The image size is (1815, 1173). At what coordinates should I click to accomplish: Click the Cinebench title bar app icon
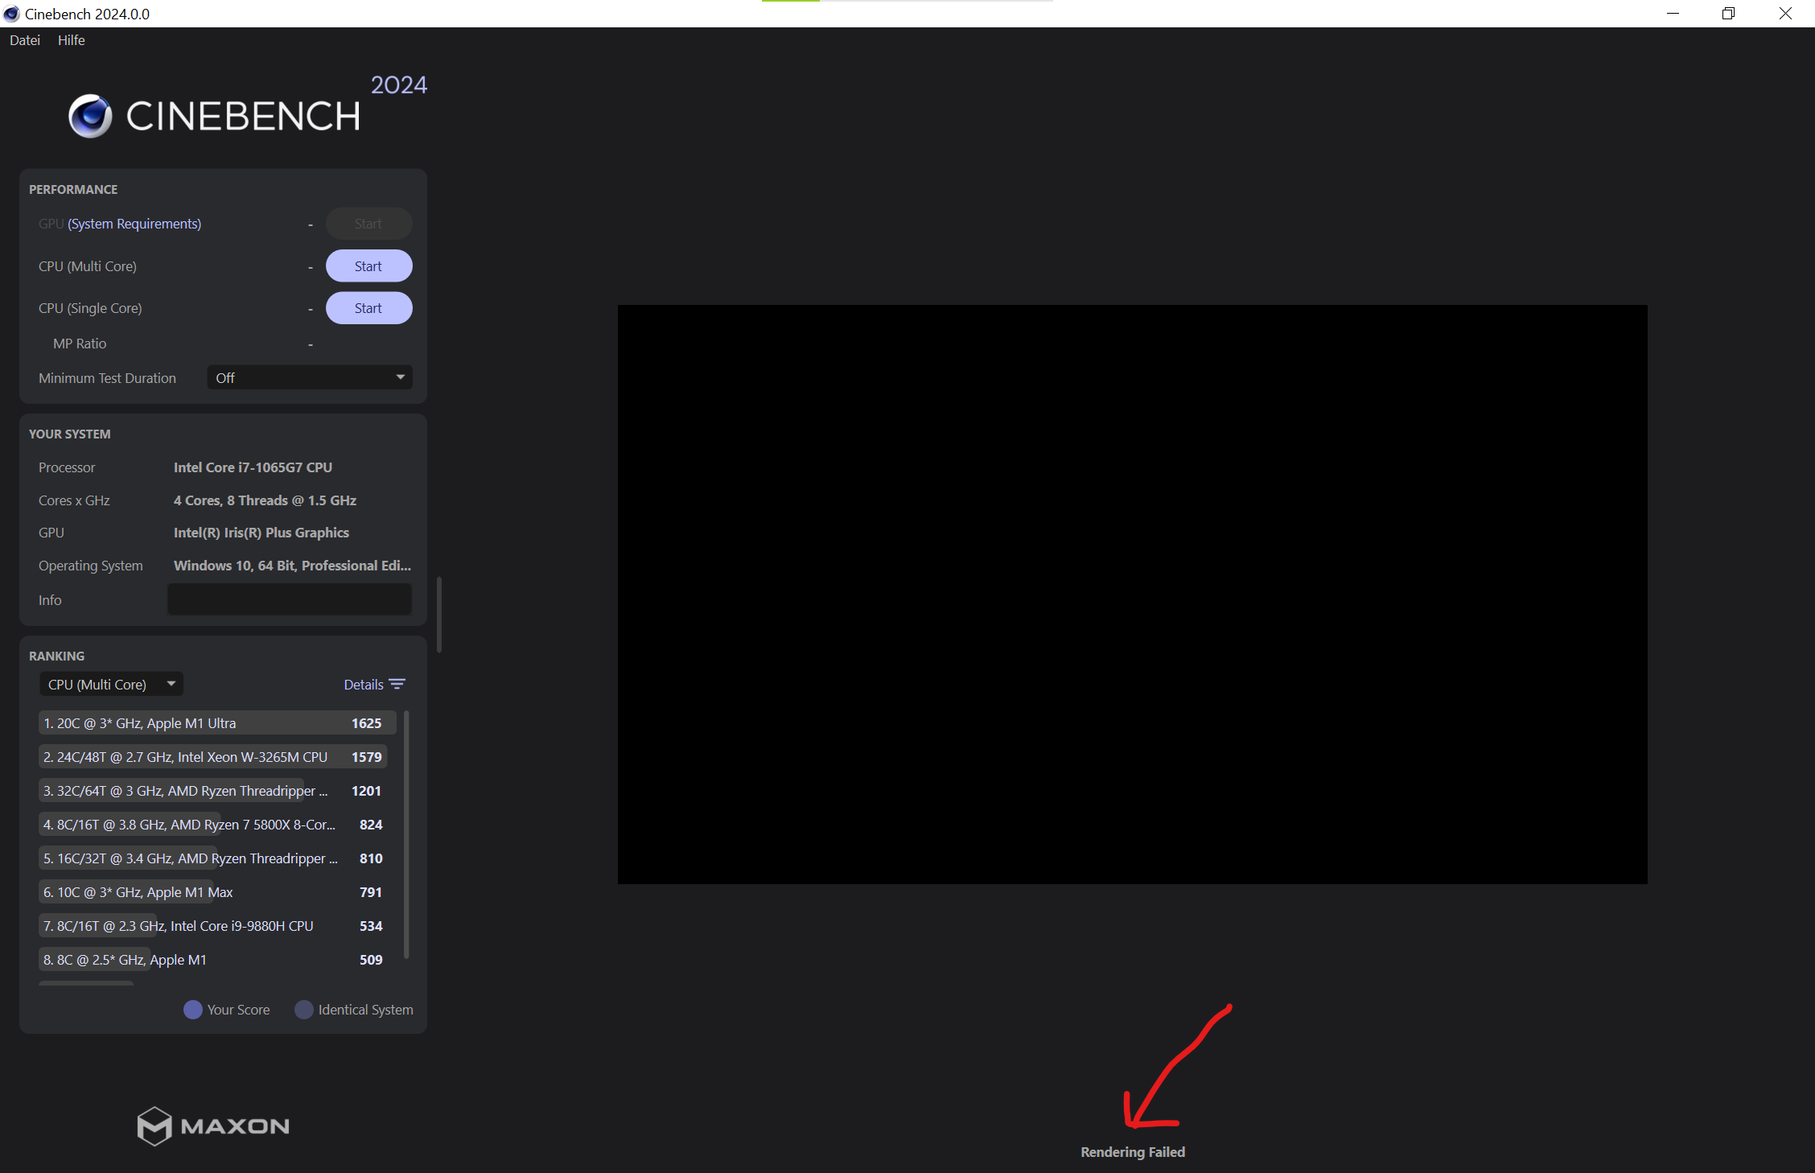[11, 14]
